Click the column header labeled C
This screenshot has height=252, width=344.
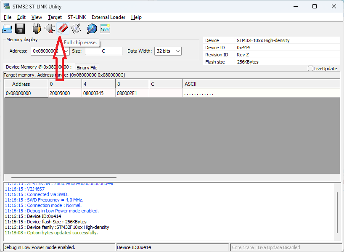166,84
